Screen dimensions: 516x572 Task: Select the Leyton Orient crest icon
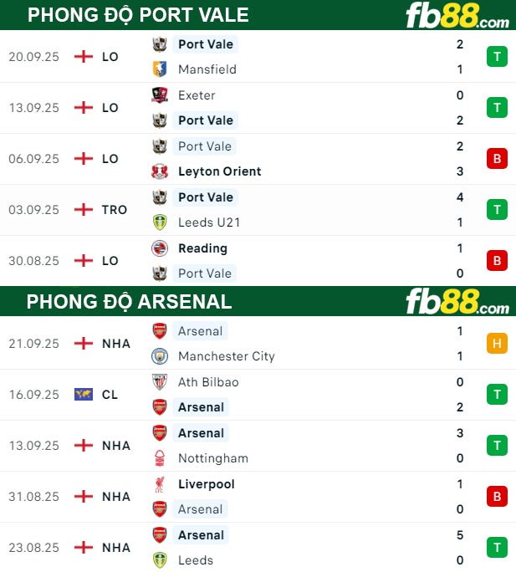click(160, 171)
